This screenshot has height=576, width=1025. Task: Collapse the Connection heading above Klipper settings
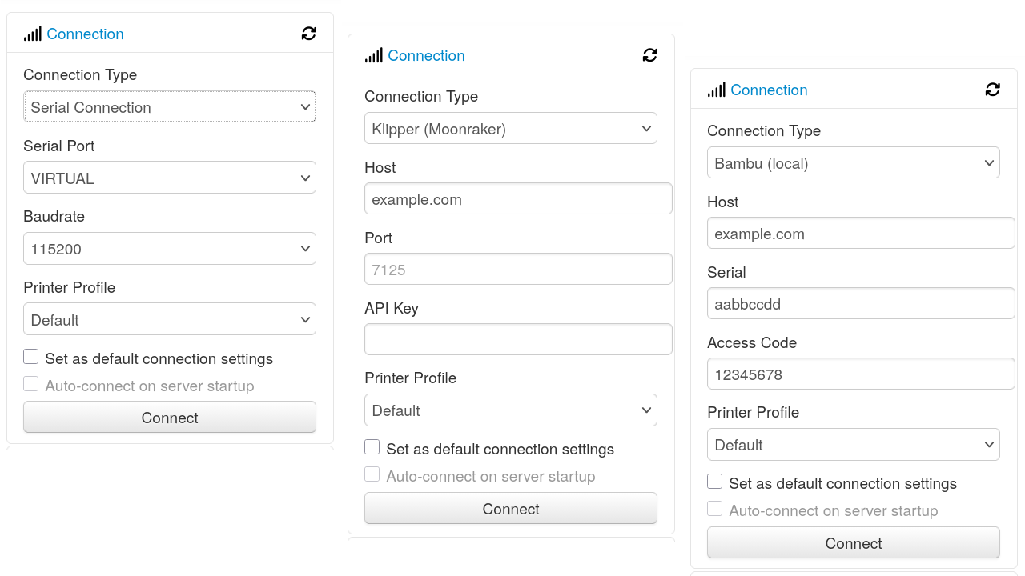[x=426, y=55]
